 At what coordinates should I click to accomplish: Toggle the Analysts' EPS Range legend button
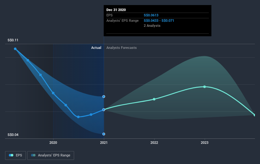pyautogui.click(x=51, y=155)
